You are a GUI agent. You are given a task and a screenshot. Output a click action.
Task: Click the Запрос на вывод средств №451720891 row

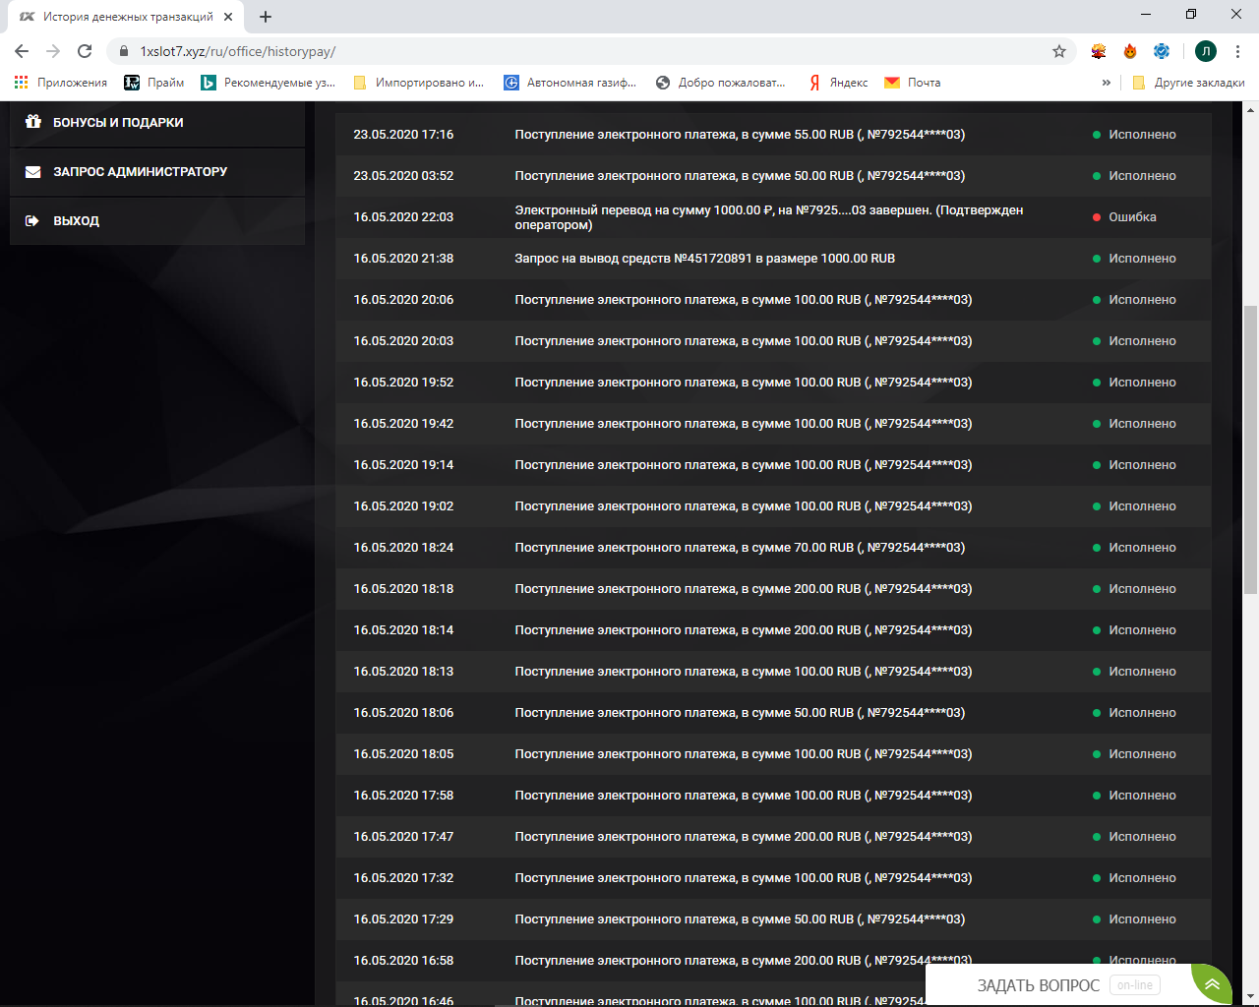[x=773, y=259]
